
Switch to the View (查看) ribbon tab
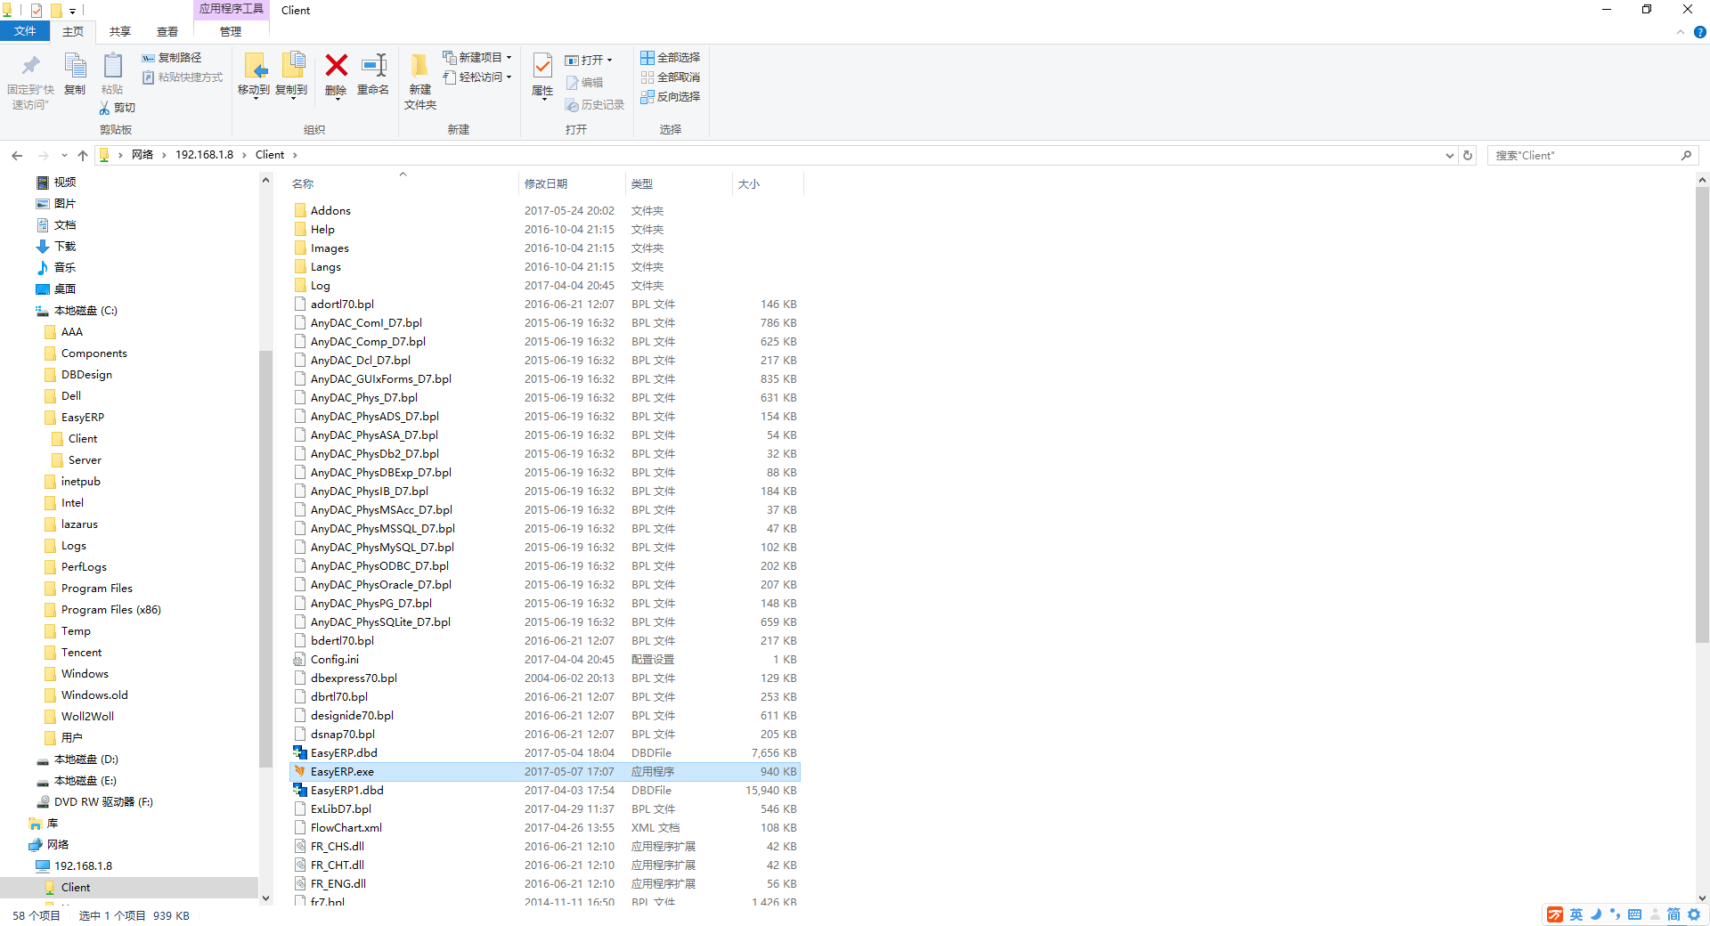tap(167, 32)
